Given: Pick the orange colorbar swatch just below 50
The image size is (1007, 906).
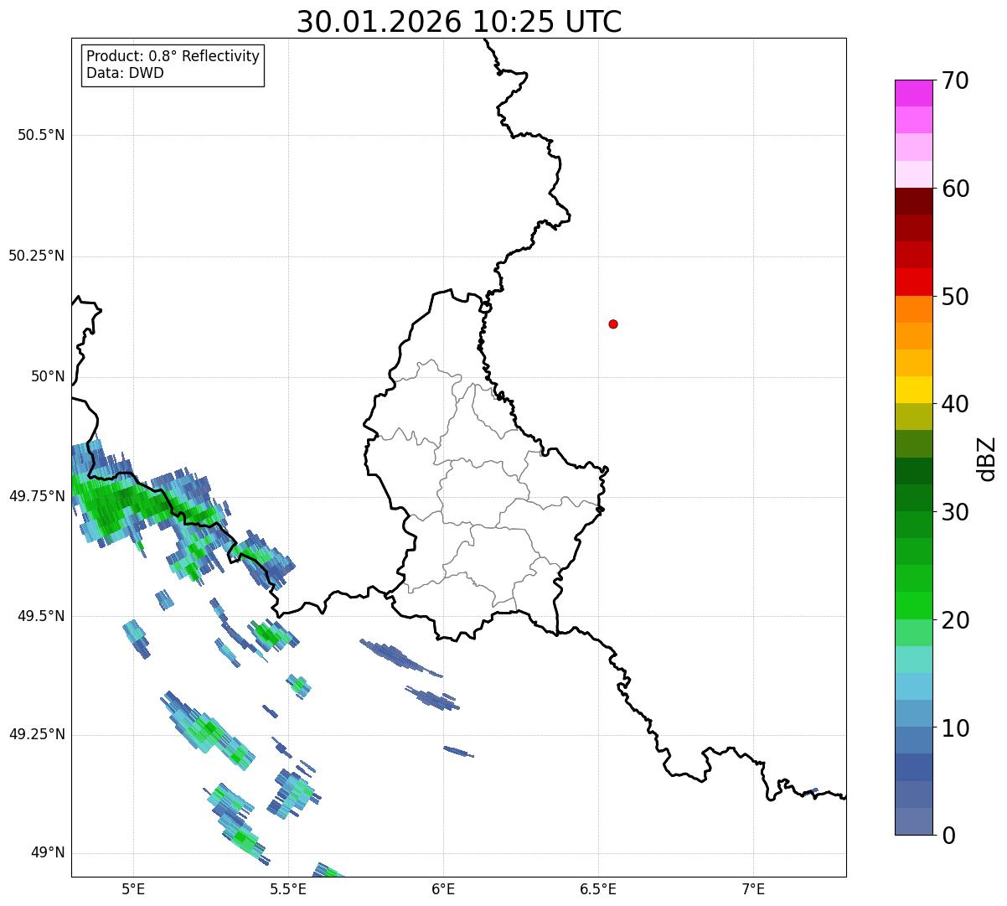Looking at the screenshot, I should click(x=913, y=309).
